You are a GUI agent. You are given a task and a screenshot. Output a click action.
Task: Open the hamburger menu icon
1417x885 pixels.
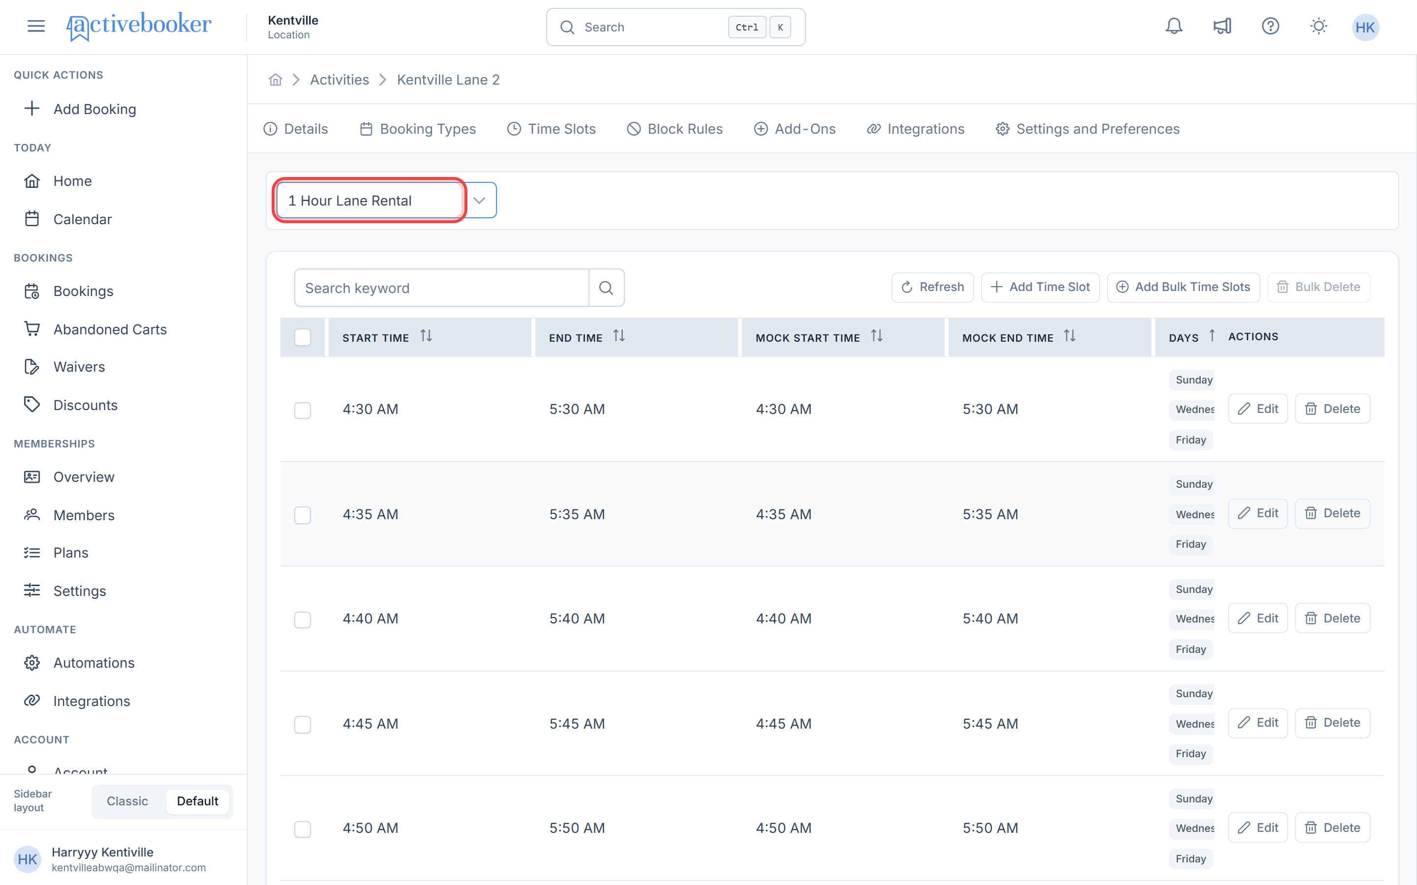pyautogui.click(x=36, y=27)
